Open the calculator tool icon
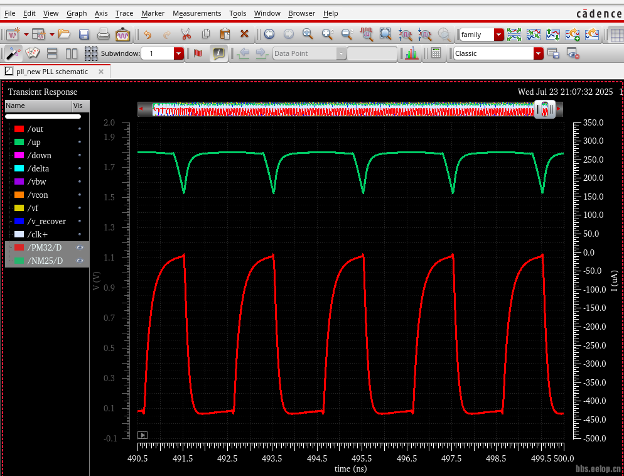 point(436,53)
